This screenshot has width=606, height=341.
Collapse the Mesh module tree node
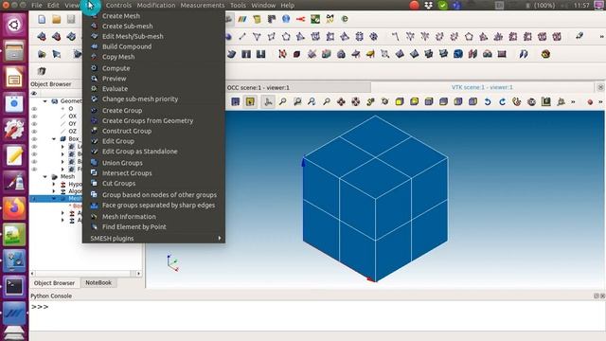45,176
